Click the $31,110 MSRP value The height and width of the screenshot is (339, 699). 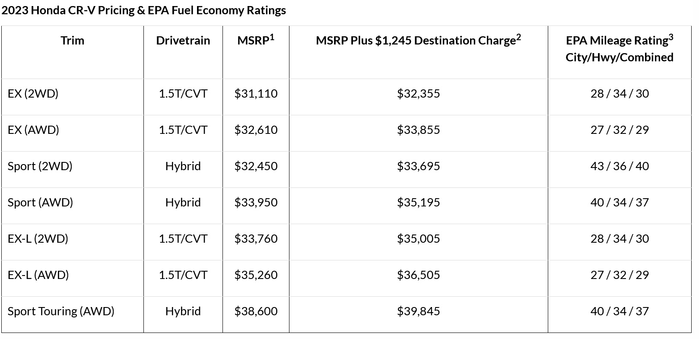tap(256, 94)
